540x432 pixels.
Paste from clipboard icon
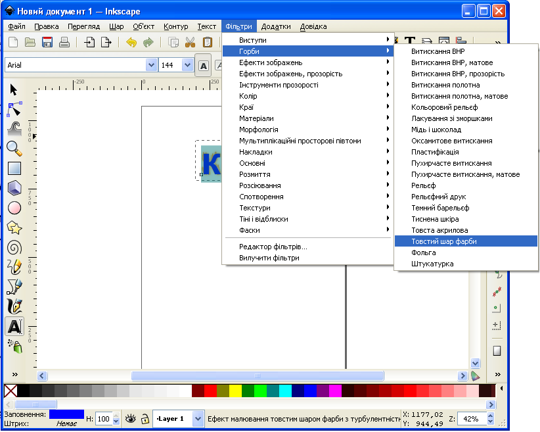(208, 42)
